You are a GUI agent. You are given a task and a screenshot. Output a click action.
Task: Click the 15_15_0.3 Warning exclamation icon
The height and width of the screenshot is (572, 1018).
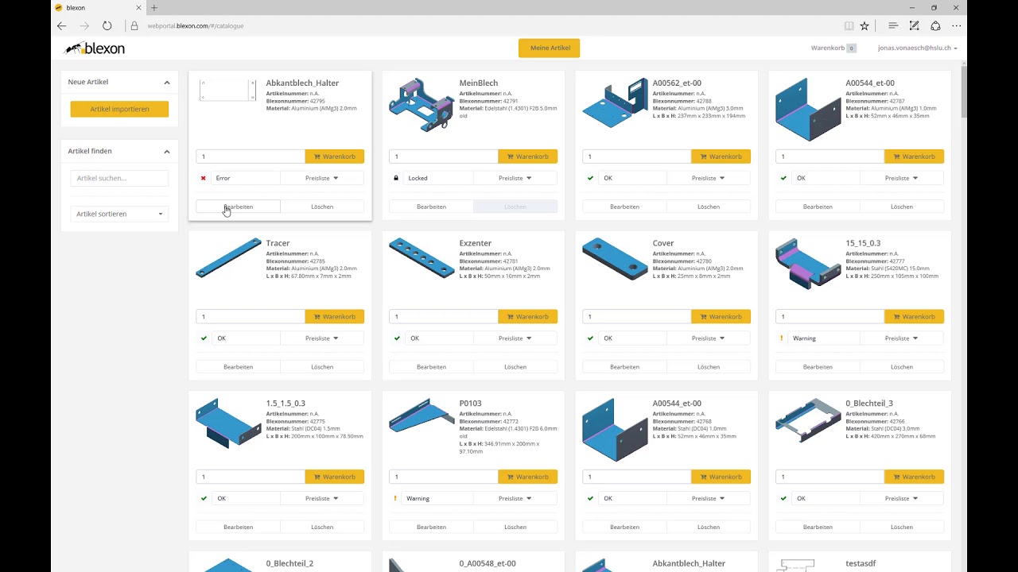(782, 338)
